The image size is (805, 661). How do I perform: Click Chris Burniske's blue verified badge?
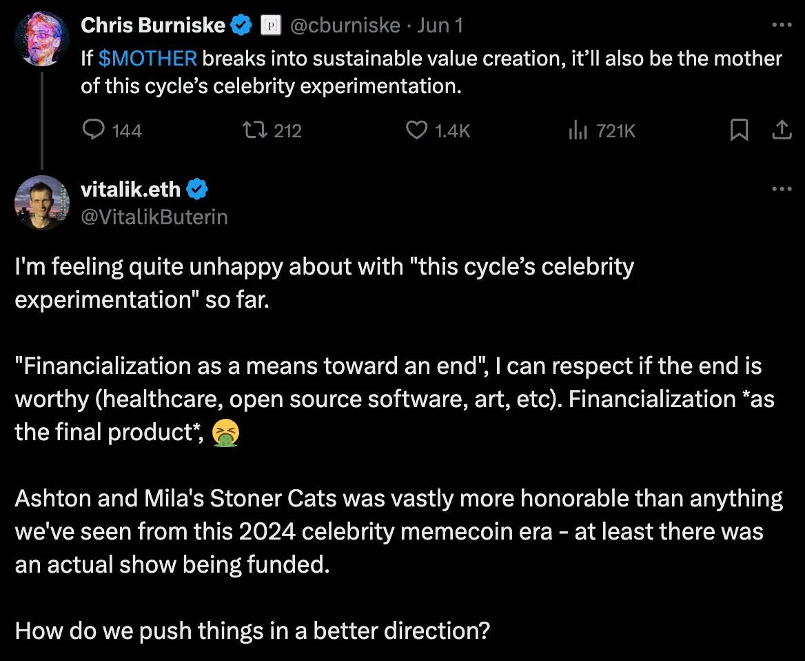coord(242,26)
